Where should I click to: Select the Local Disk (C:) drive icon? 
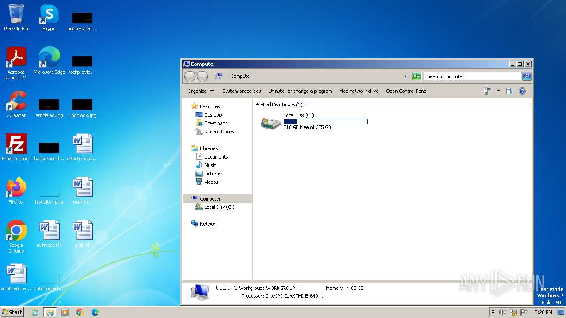click(x=271, y=123)
